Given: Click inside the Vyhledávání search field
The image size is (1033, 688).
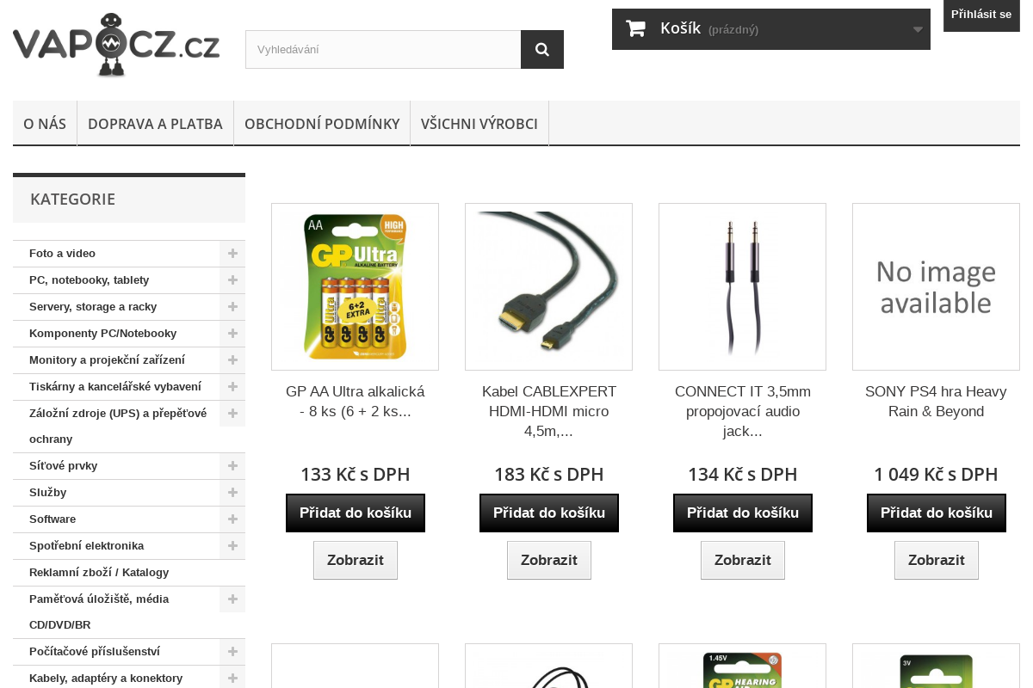Looking at the screenshot, I should [x=383, y=49].
